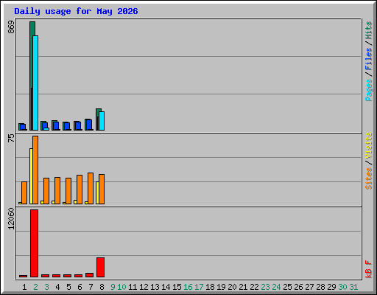
Task: Click the red KB bar for day 8
Action: [x=100, y=268]
